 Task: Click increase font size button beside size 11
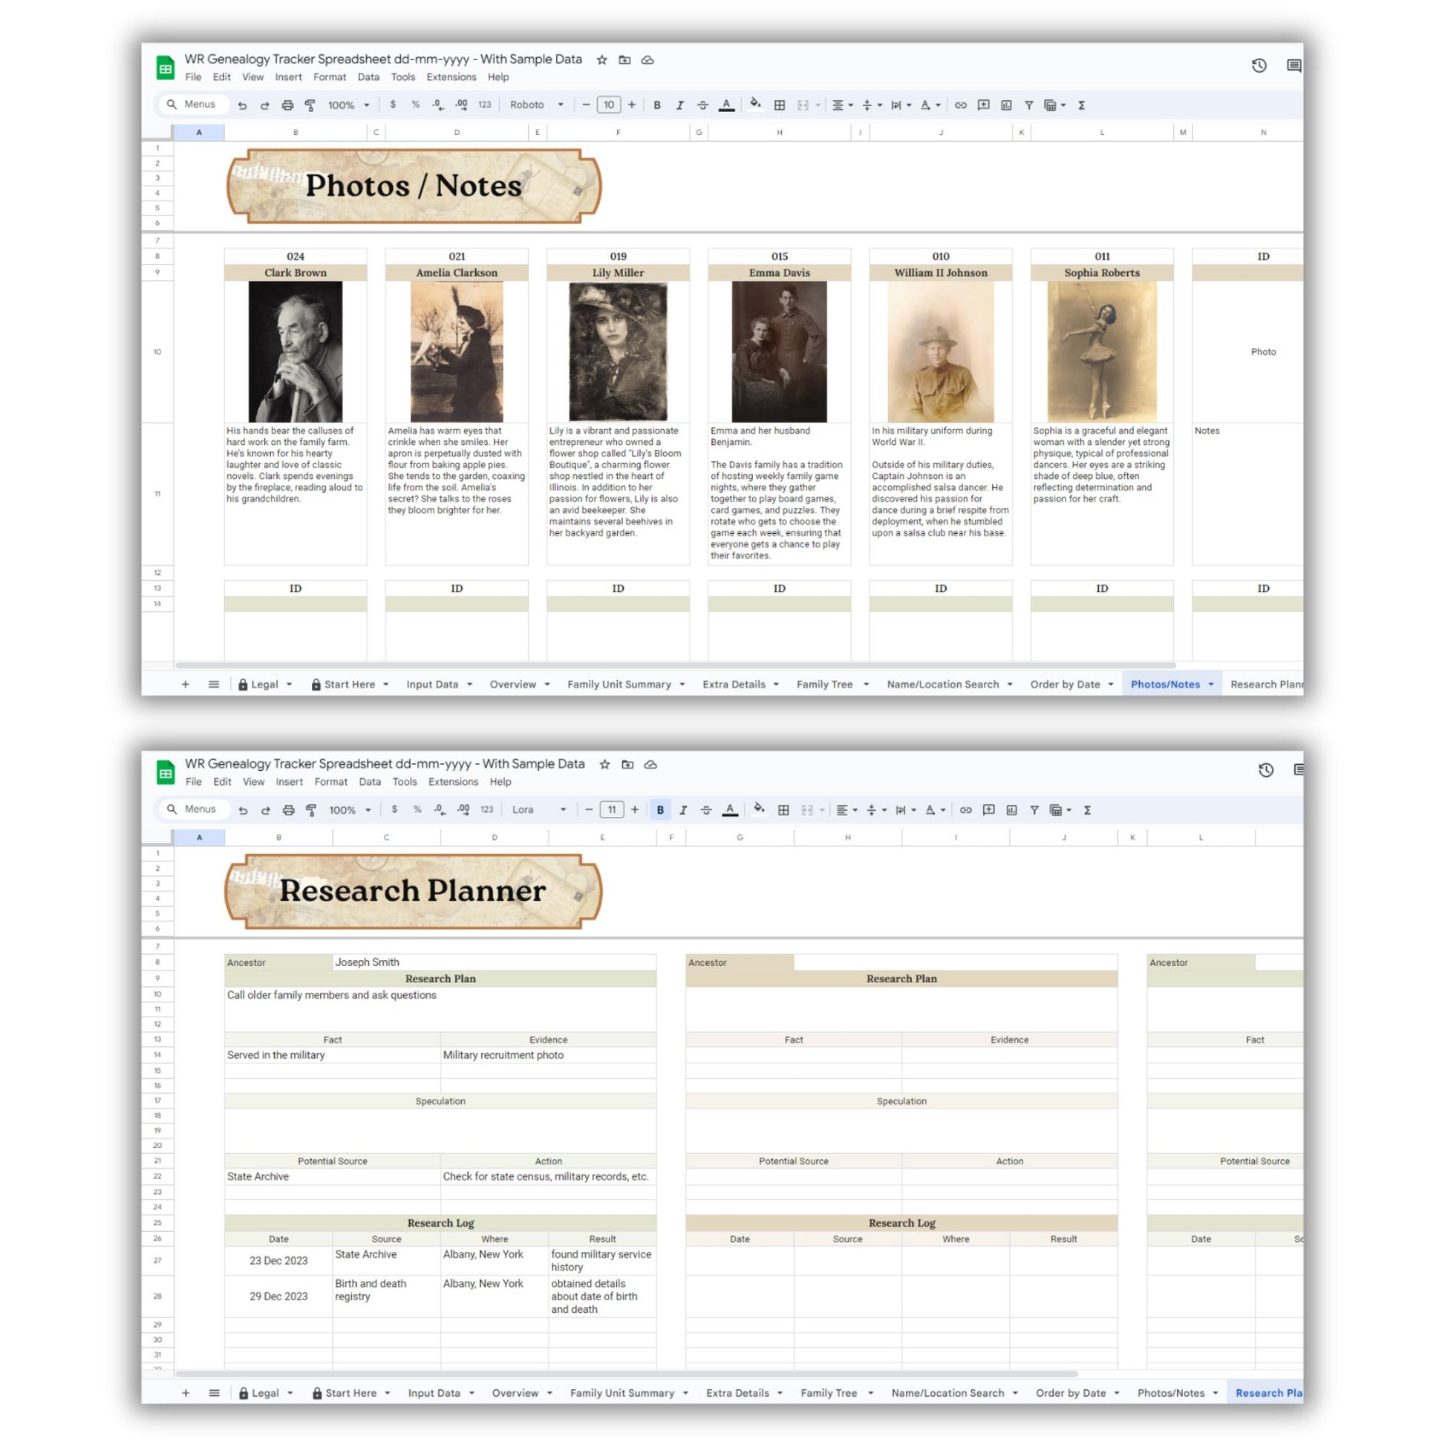(634, 810)
